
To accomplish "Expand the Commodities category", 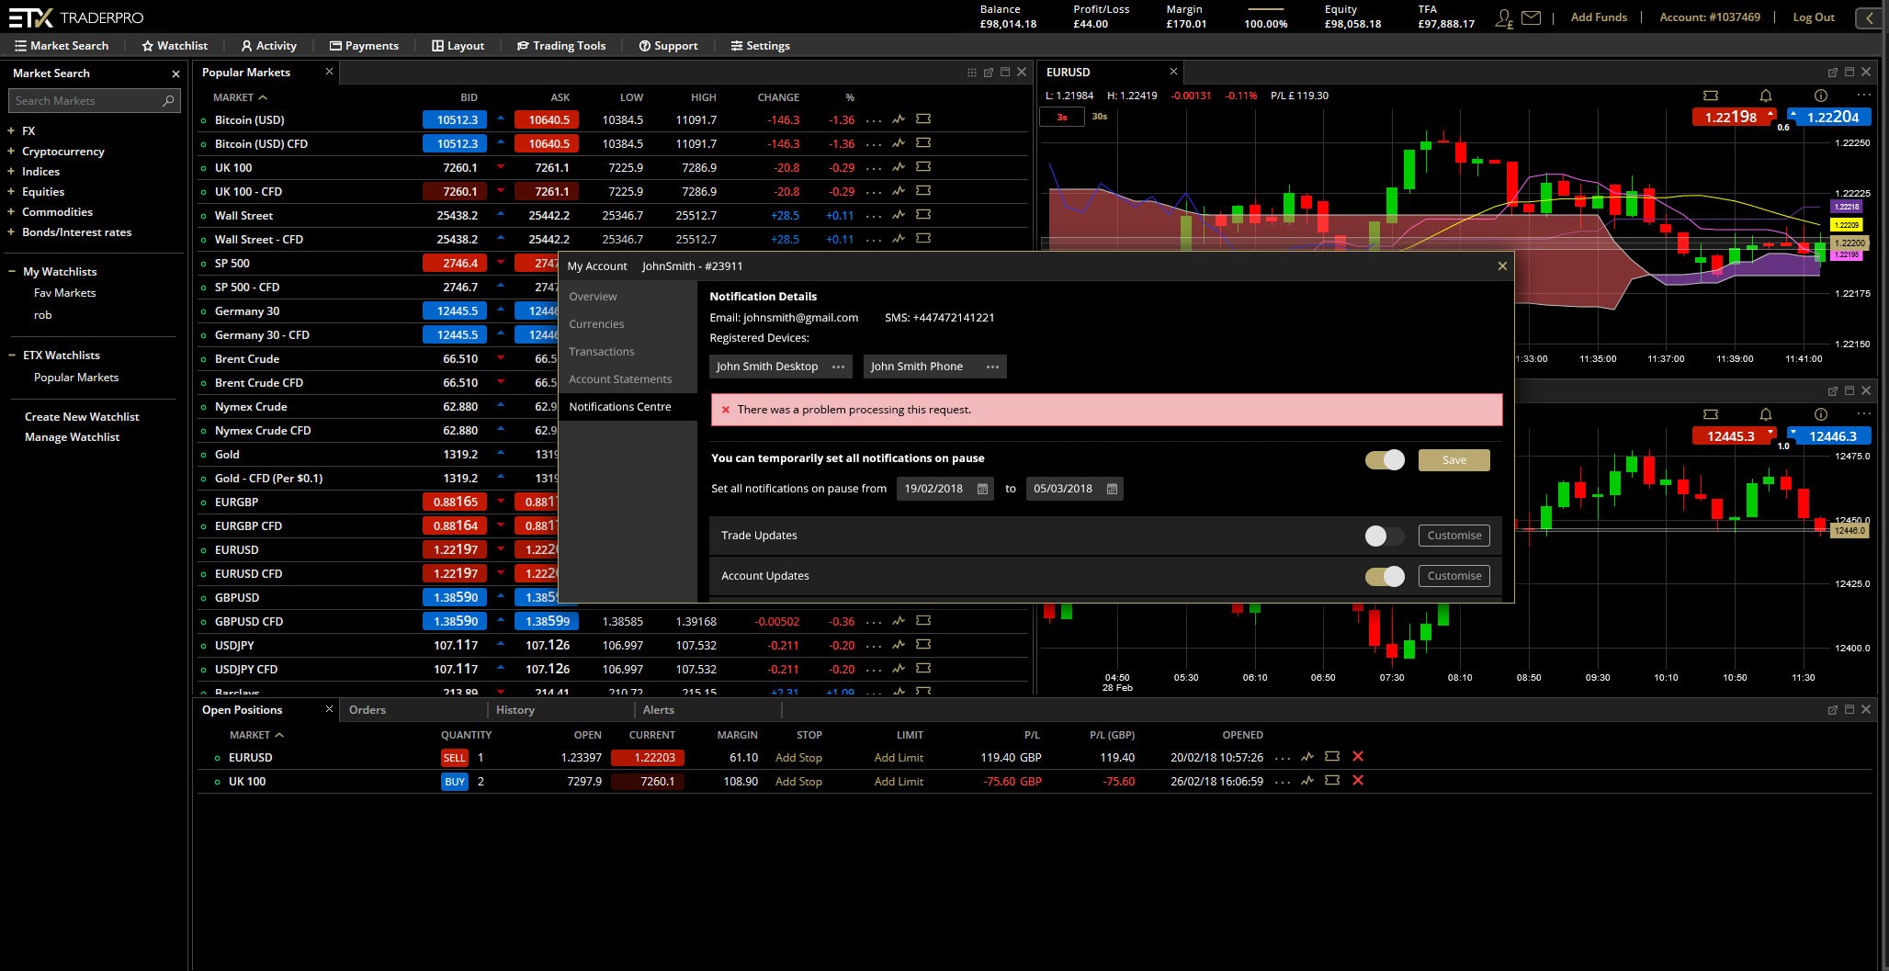I will click(11, 212).
